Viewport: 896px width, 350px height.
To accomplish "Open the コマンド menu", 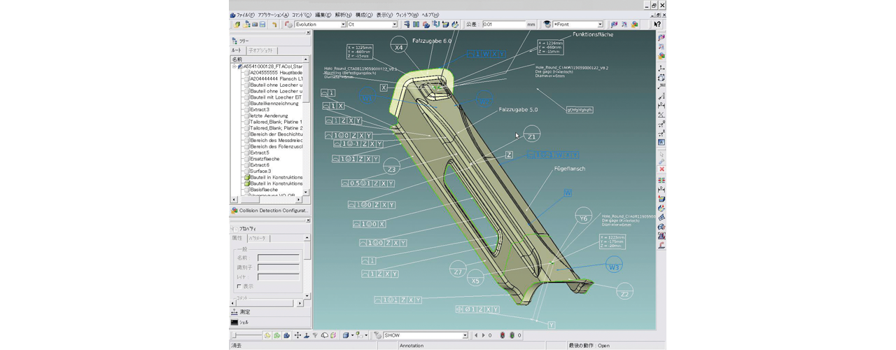I will pyautogui.click(x=302, y=15).
